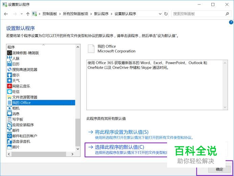The image size is (234, 176).
Task: Click the 确定 button
Action: 219,169
